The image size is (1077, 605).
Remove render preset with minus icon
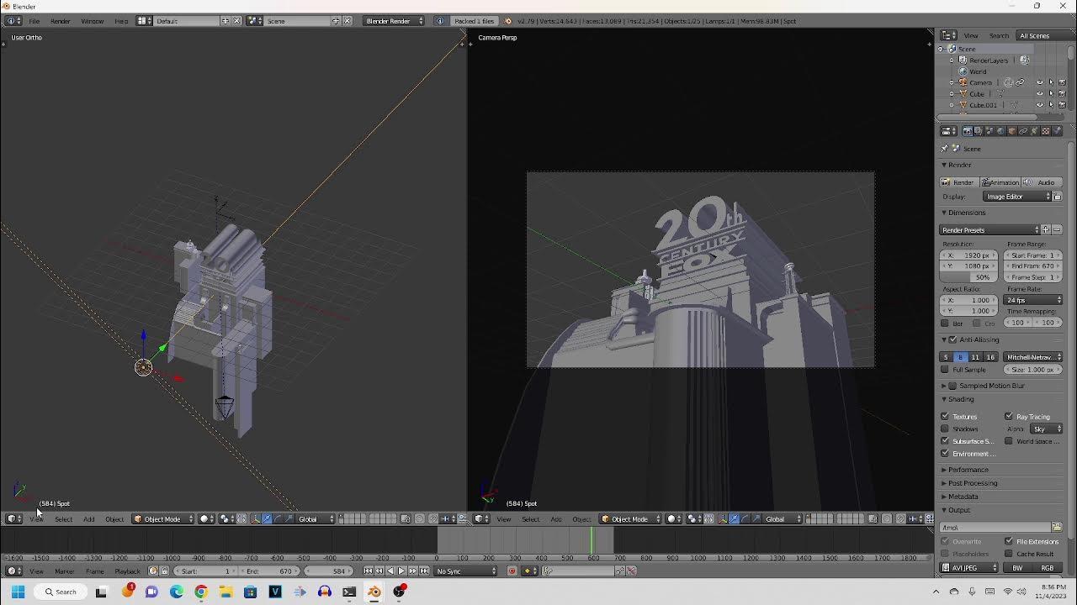[x=1057, y=229]
